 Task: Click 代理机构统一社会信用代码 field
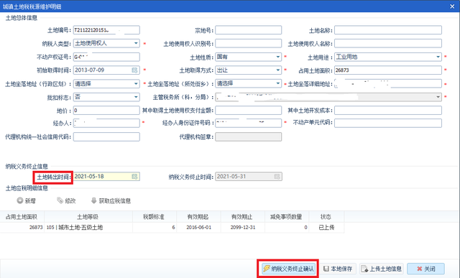pos(106,137)
